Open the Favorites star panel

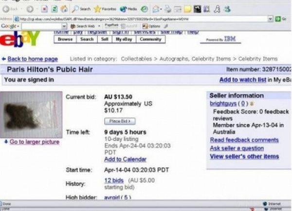[x=105, y=9]
